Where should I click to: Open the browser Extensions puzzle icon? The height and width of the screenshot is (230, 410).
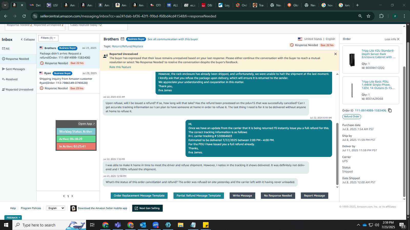(381, 16)
